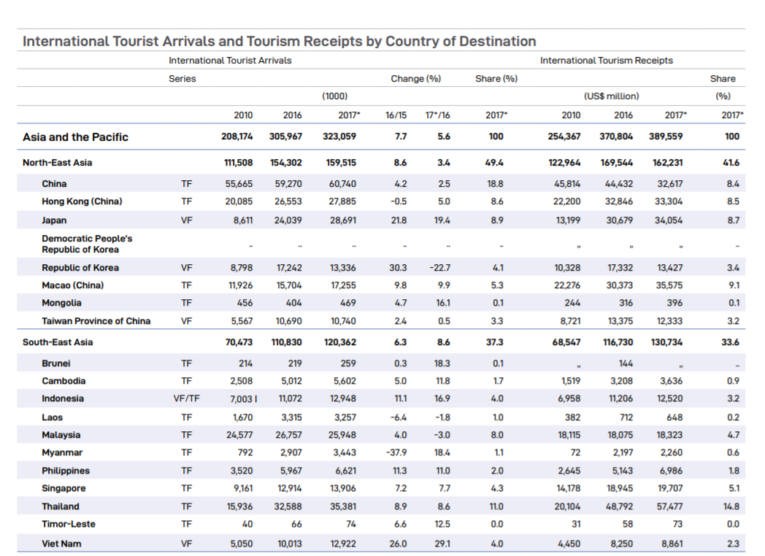Viewport: 765px width, 556px height.
Task: Select the 'International Tourist Arrivals' header
Action: (x=230, y=61)
